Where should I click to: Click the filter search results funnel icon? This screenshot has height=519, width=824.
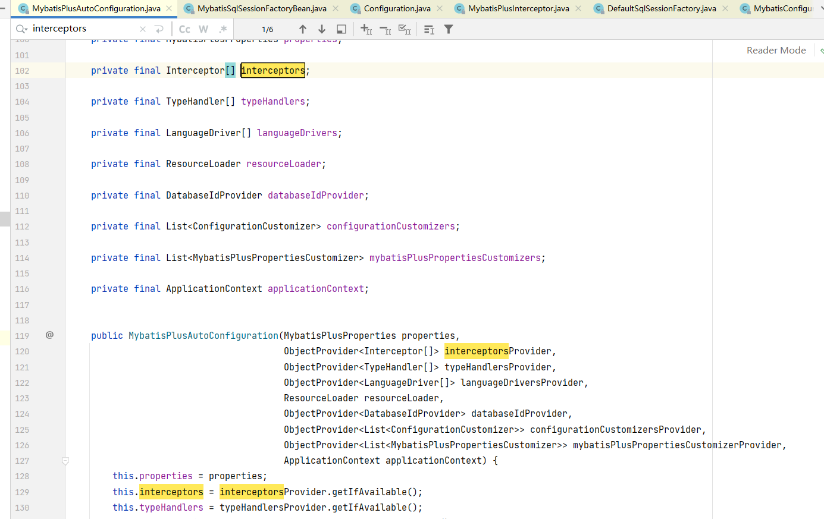coord(449,29)
